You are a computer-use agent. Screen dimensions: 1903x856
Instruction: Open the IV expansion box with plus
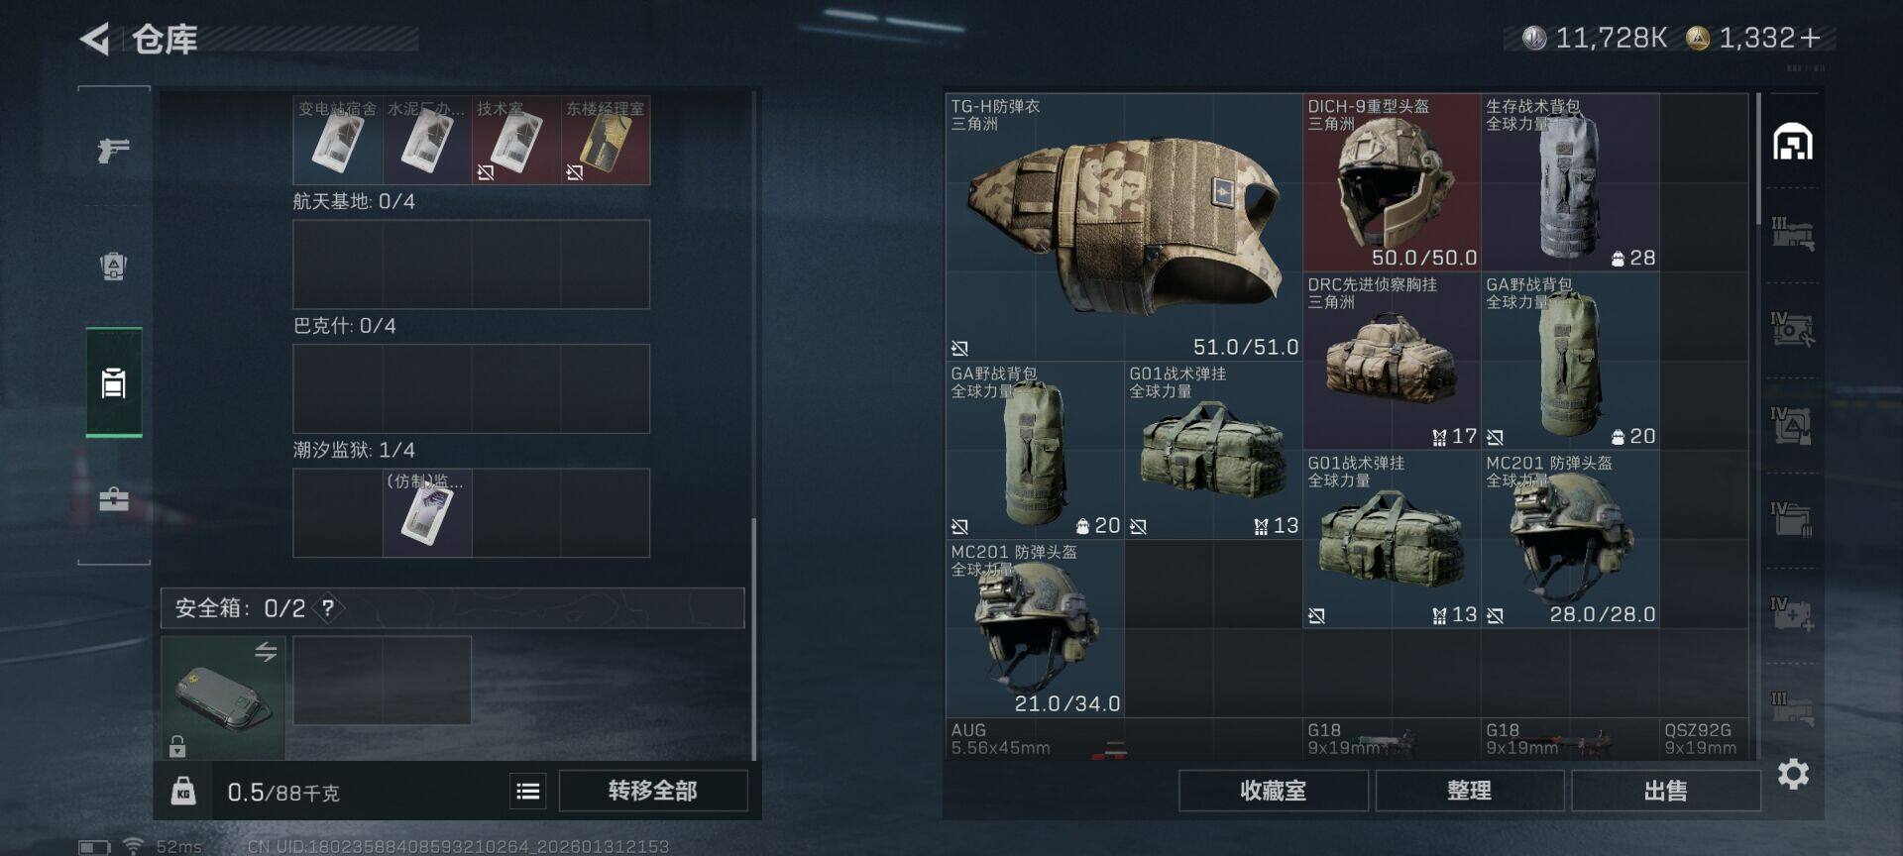click(1792, 614)
